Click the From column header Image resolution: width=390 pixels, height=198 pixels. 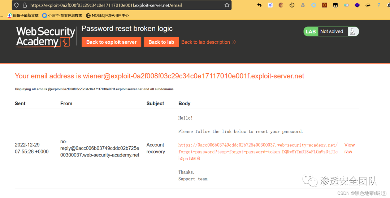pos(66,103)
